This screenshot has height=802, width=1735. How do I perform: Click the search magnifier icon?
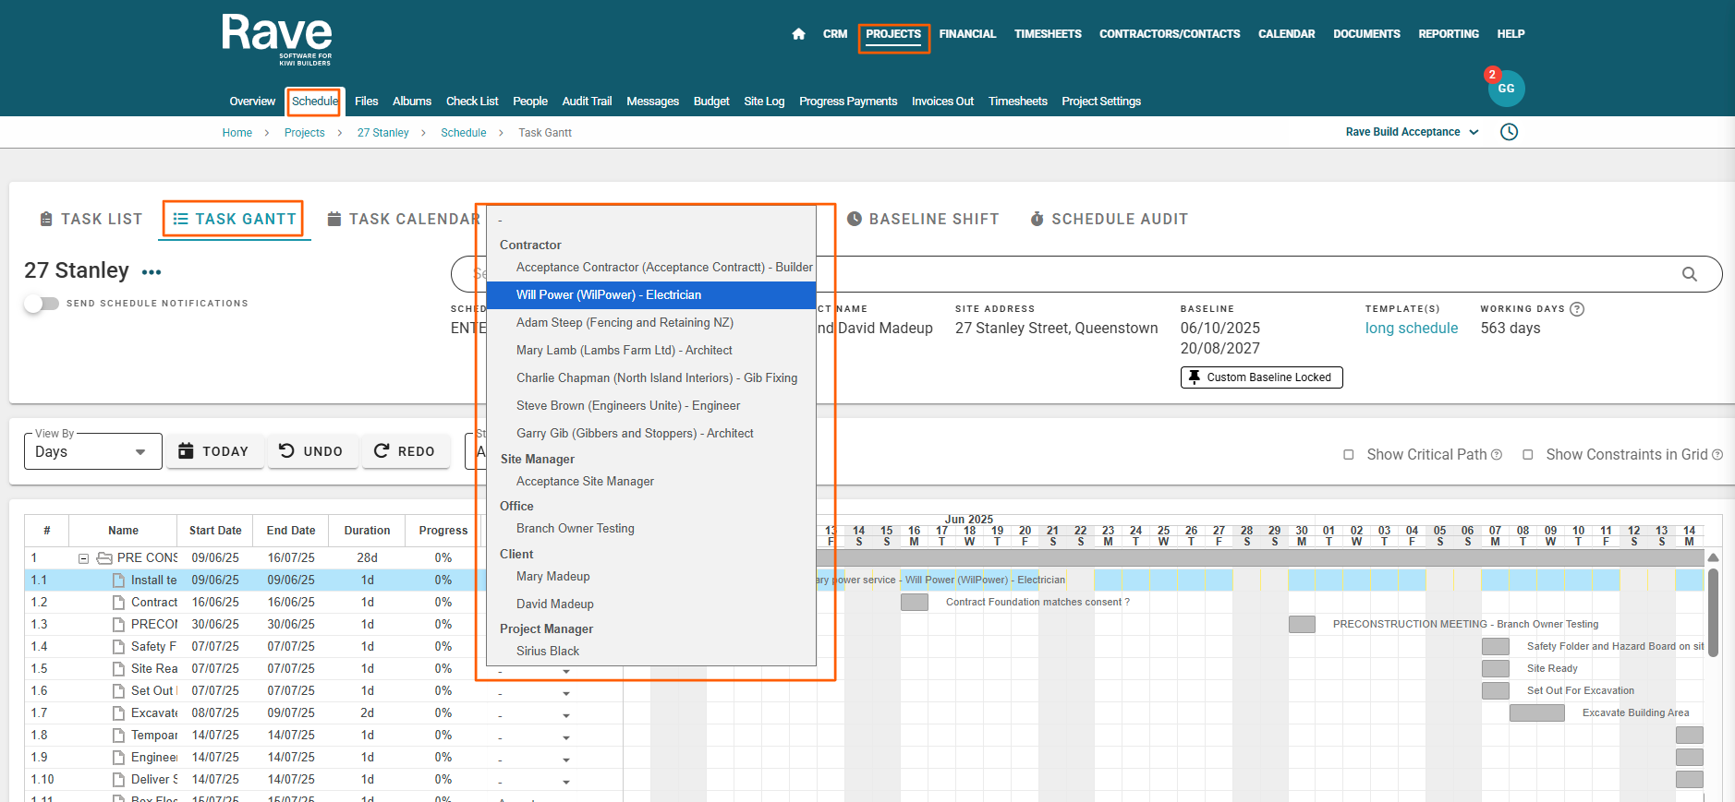click(1689, 274)
